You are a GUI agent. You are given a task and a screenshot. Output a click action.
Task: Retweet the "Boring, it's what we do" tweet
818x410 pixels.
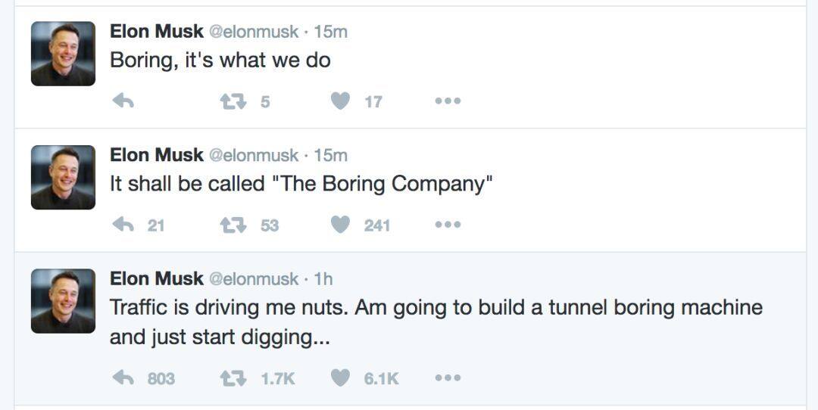231,101
